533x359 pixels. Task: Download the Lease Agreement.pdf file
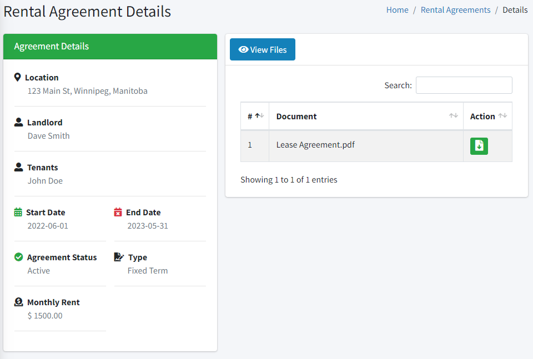[479, 146]
